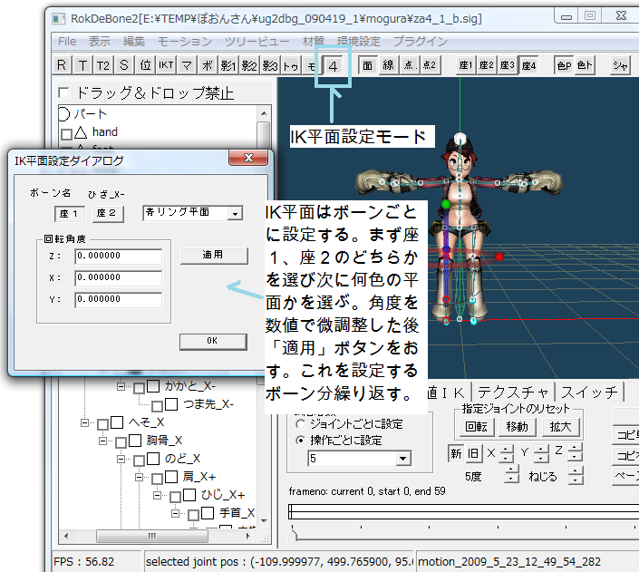Activate the IKT toolbar button

[x=166, y=65]
